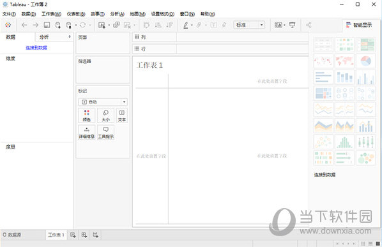Select the horizontal bars thumbnail in Show Me

pyautogui.click(x=323, y=77)
